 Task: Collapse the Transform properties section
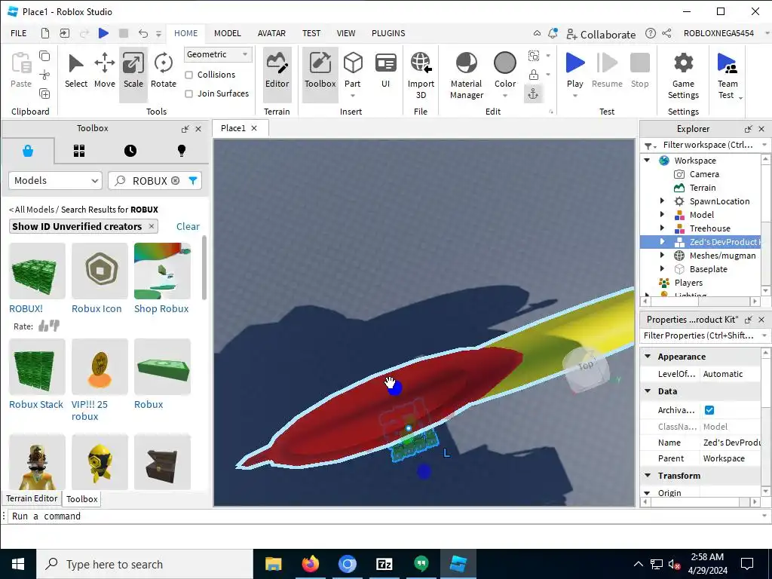click(648, 475)
